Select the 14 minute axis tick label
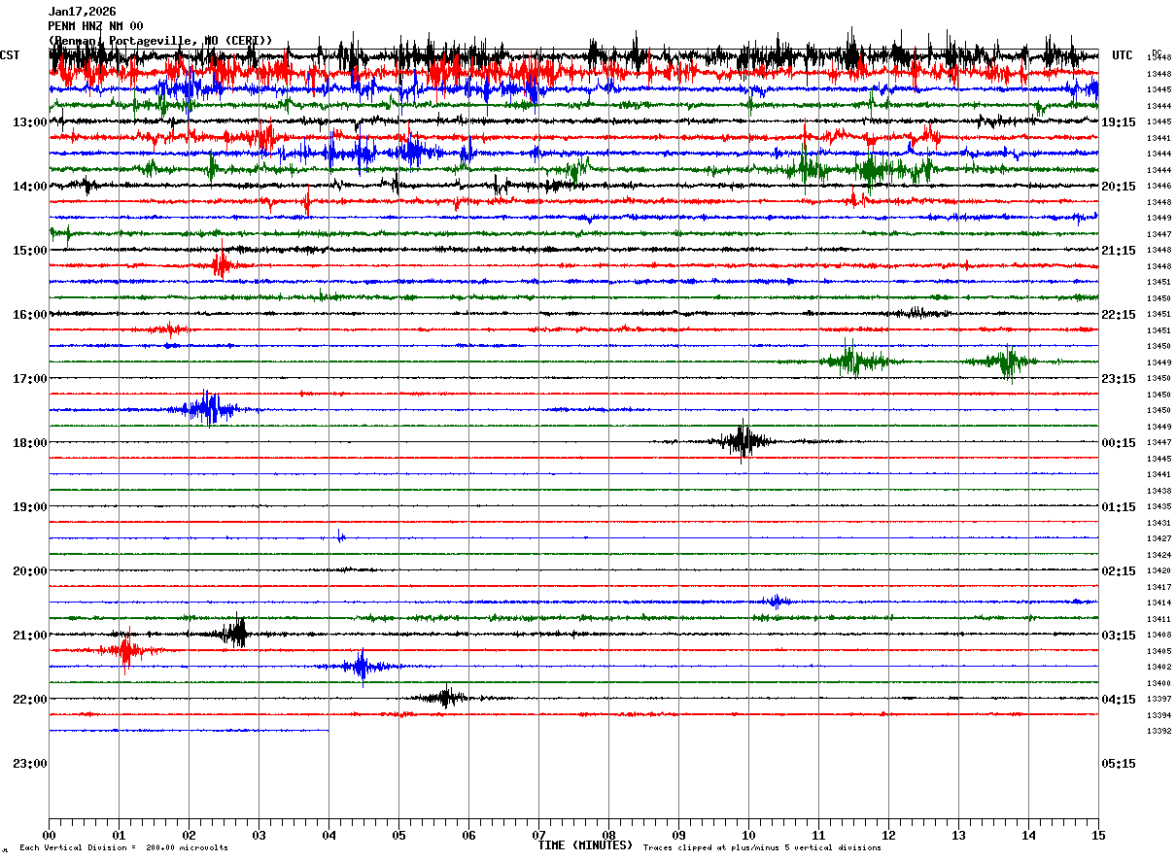Viewport: 1176px width, 861px height. [x=1028, y=835]
